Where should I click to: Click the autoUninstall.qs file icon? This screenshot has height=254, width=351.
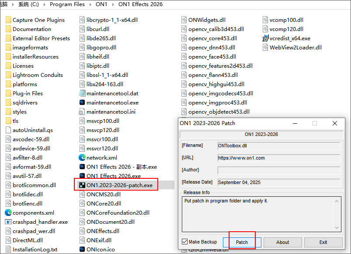(x=8, y=130)
